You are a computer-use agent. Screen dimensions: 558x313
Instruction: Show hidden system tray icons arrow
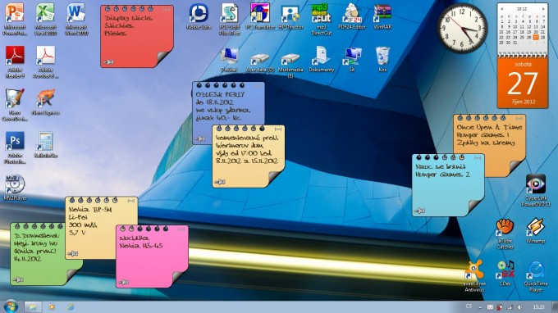click(x=480, y=307)
